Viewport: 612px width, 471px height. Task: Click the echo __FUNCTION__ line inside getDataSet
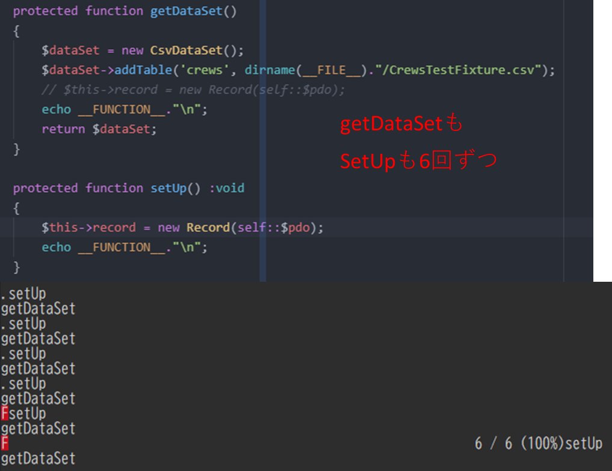point(125,109)
